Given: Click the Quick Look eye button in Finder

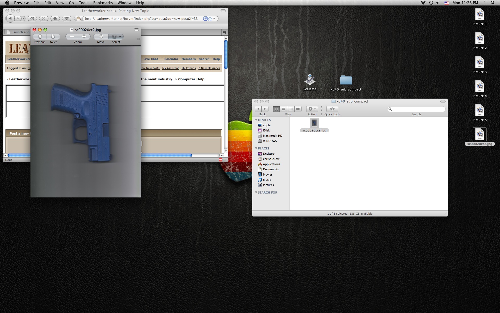Looking at the screenshot, I should (x=332, y=109).
